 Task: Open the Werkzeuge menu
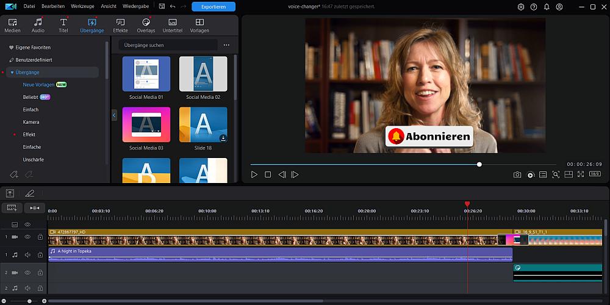(82, 7)
